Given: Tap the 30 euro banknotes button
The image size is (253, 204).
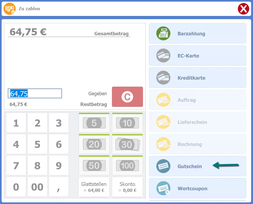Looking at the screenshot, I should pyautogui.click(x=127, y=144).
